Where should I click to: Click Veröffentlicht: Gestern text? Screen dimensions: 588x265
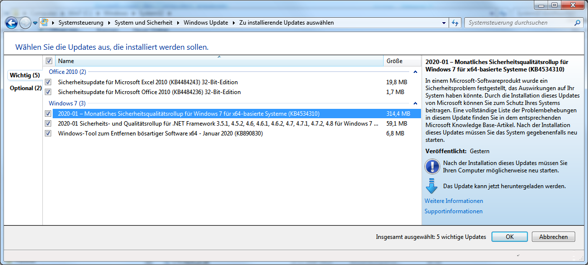coord(457,151)
